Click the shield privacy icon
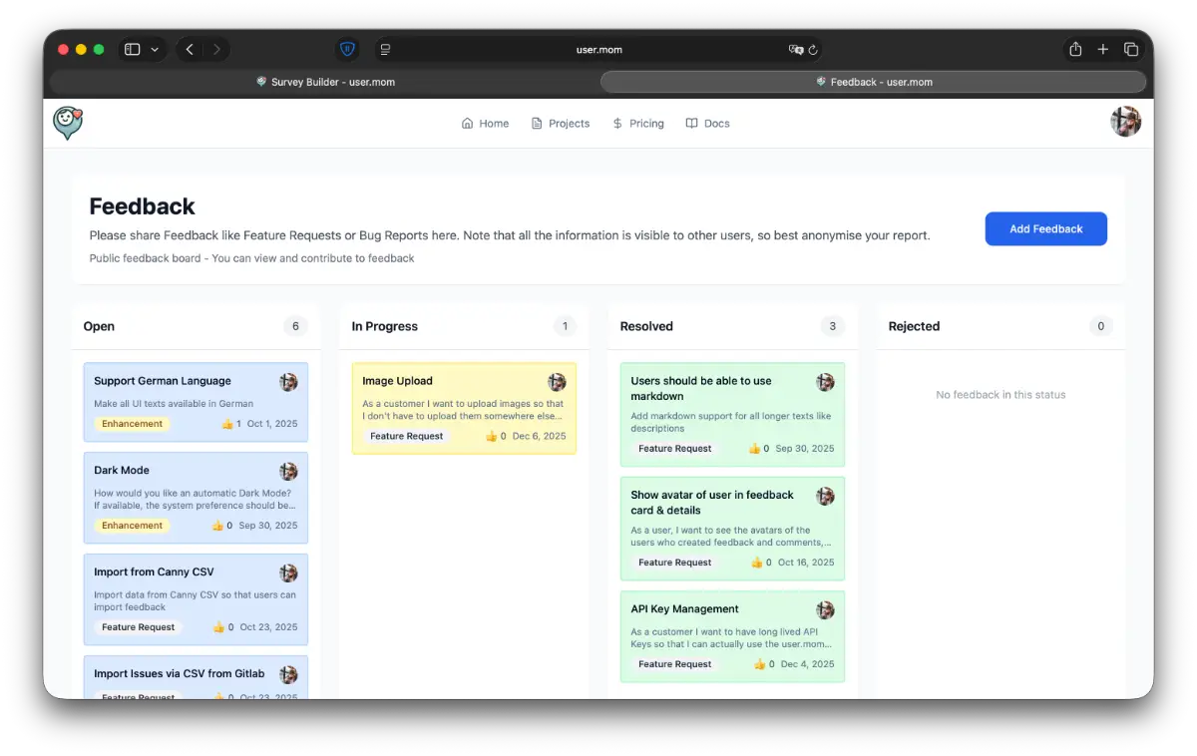This screenshot has height=756, width=1197. coord(347,50)
